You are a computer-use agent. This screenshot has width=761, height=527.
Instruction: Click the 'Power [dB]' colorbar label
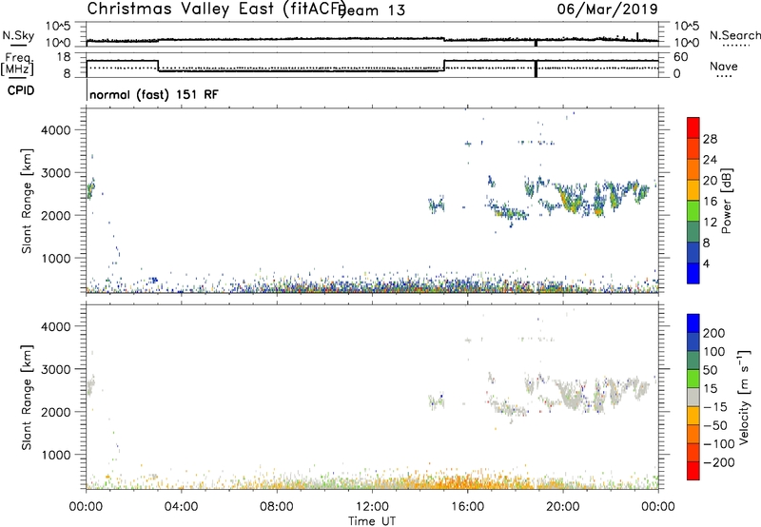pyautogui.click(x=726, y=201)
